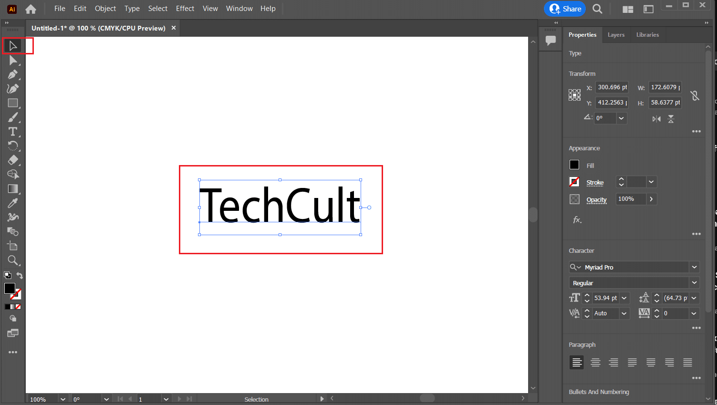The image size is (717, 405).
Task: Switch to the Layers tab
Action: coord(616,35)
